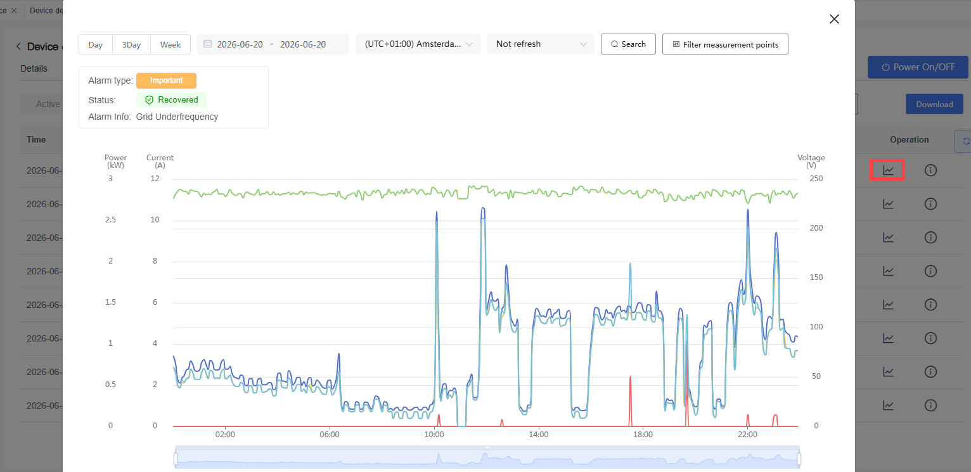Select the Week range option
The image size is (971, 472).
[x=170, y=44]
